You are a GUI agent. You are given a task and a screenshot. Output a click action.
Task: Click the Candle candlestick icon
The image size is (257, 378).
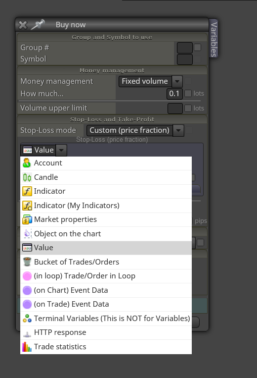point(27,177)
